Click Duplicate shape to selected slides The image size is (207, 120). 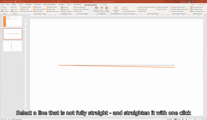[x=179, y=9]
